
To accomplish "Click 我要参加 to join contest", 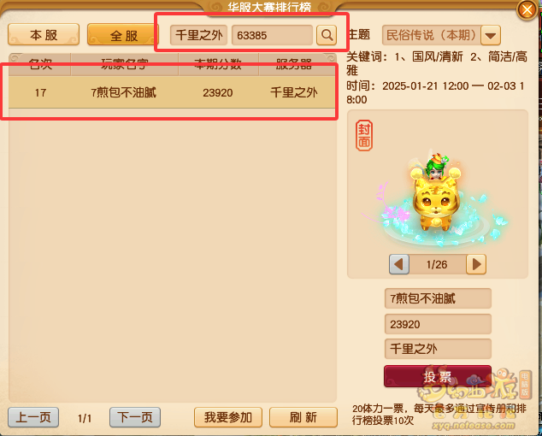I will [228, 417].
